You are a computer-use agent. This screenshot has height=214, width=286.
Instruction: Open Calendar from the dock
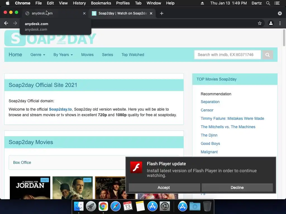(x=128, y=206)
